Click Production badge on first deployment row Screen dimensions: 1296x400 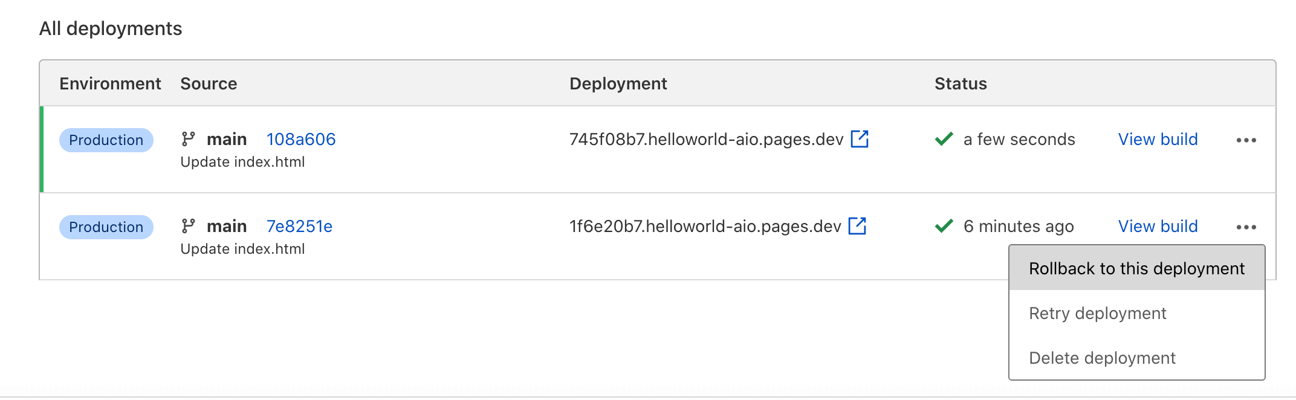[x=106, y=140]
